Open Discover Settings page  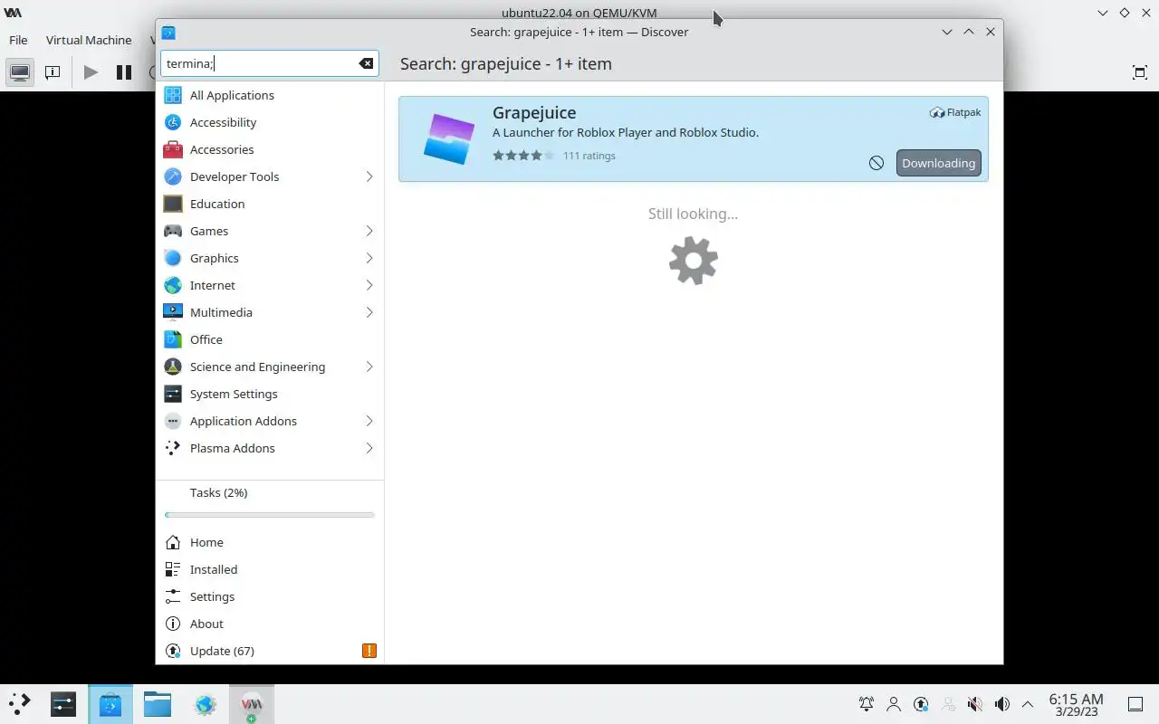pos(270,596)
